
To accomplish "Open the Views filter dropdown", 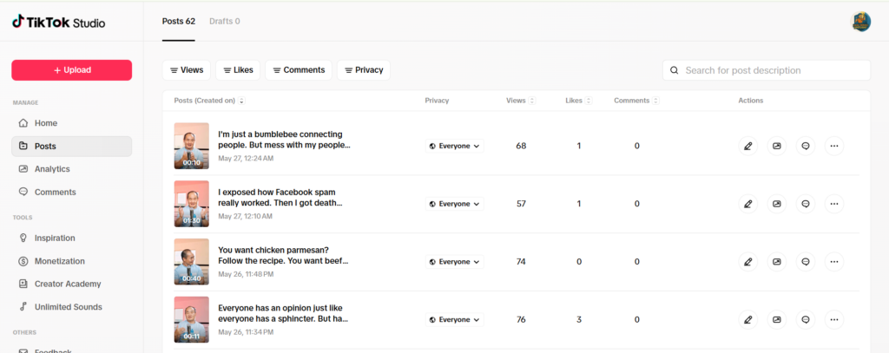I will (187, 70).
